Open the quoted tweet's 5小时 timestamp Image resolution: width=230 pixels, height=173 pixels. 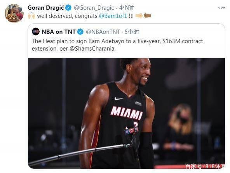pyautogui.click(x=132, y=32)
